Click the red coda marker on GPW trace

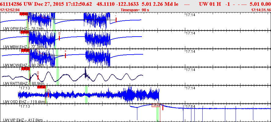click(116, 20)
